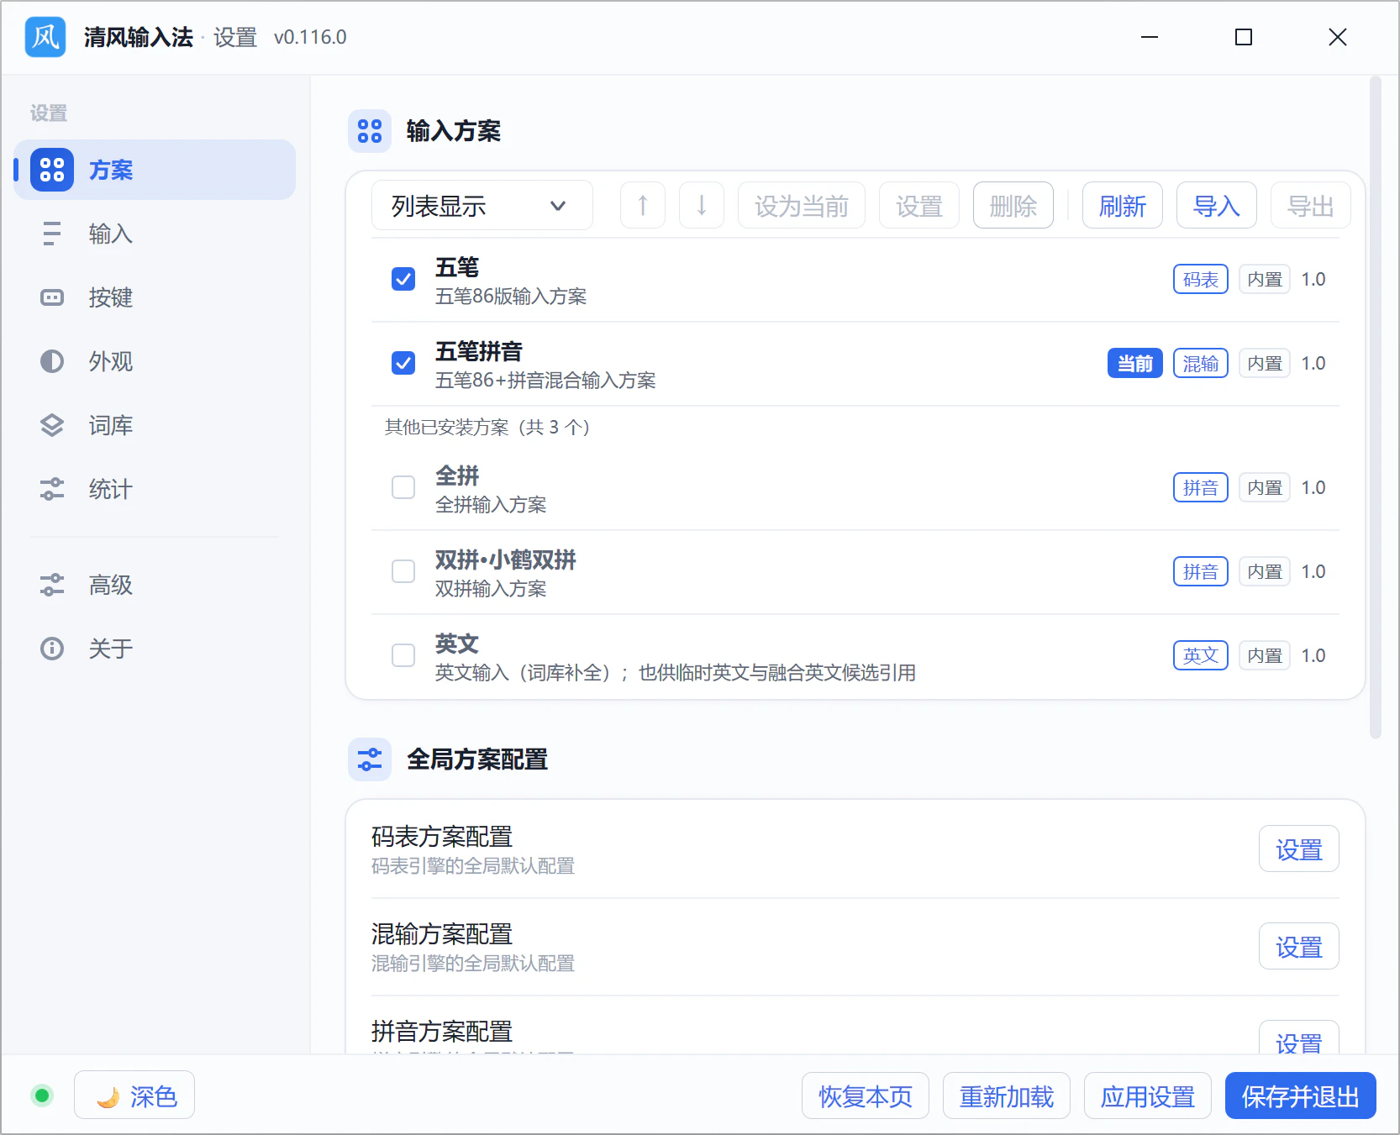Click the 设为当前 button
This screenshot has width=1400, height=1135.
[802, 205]
